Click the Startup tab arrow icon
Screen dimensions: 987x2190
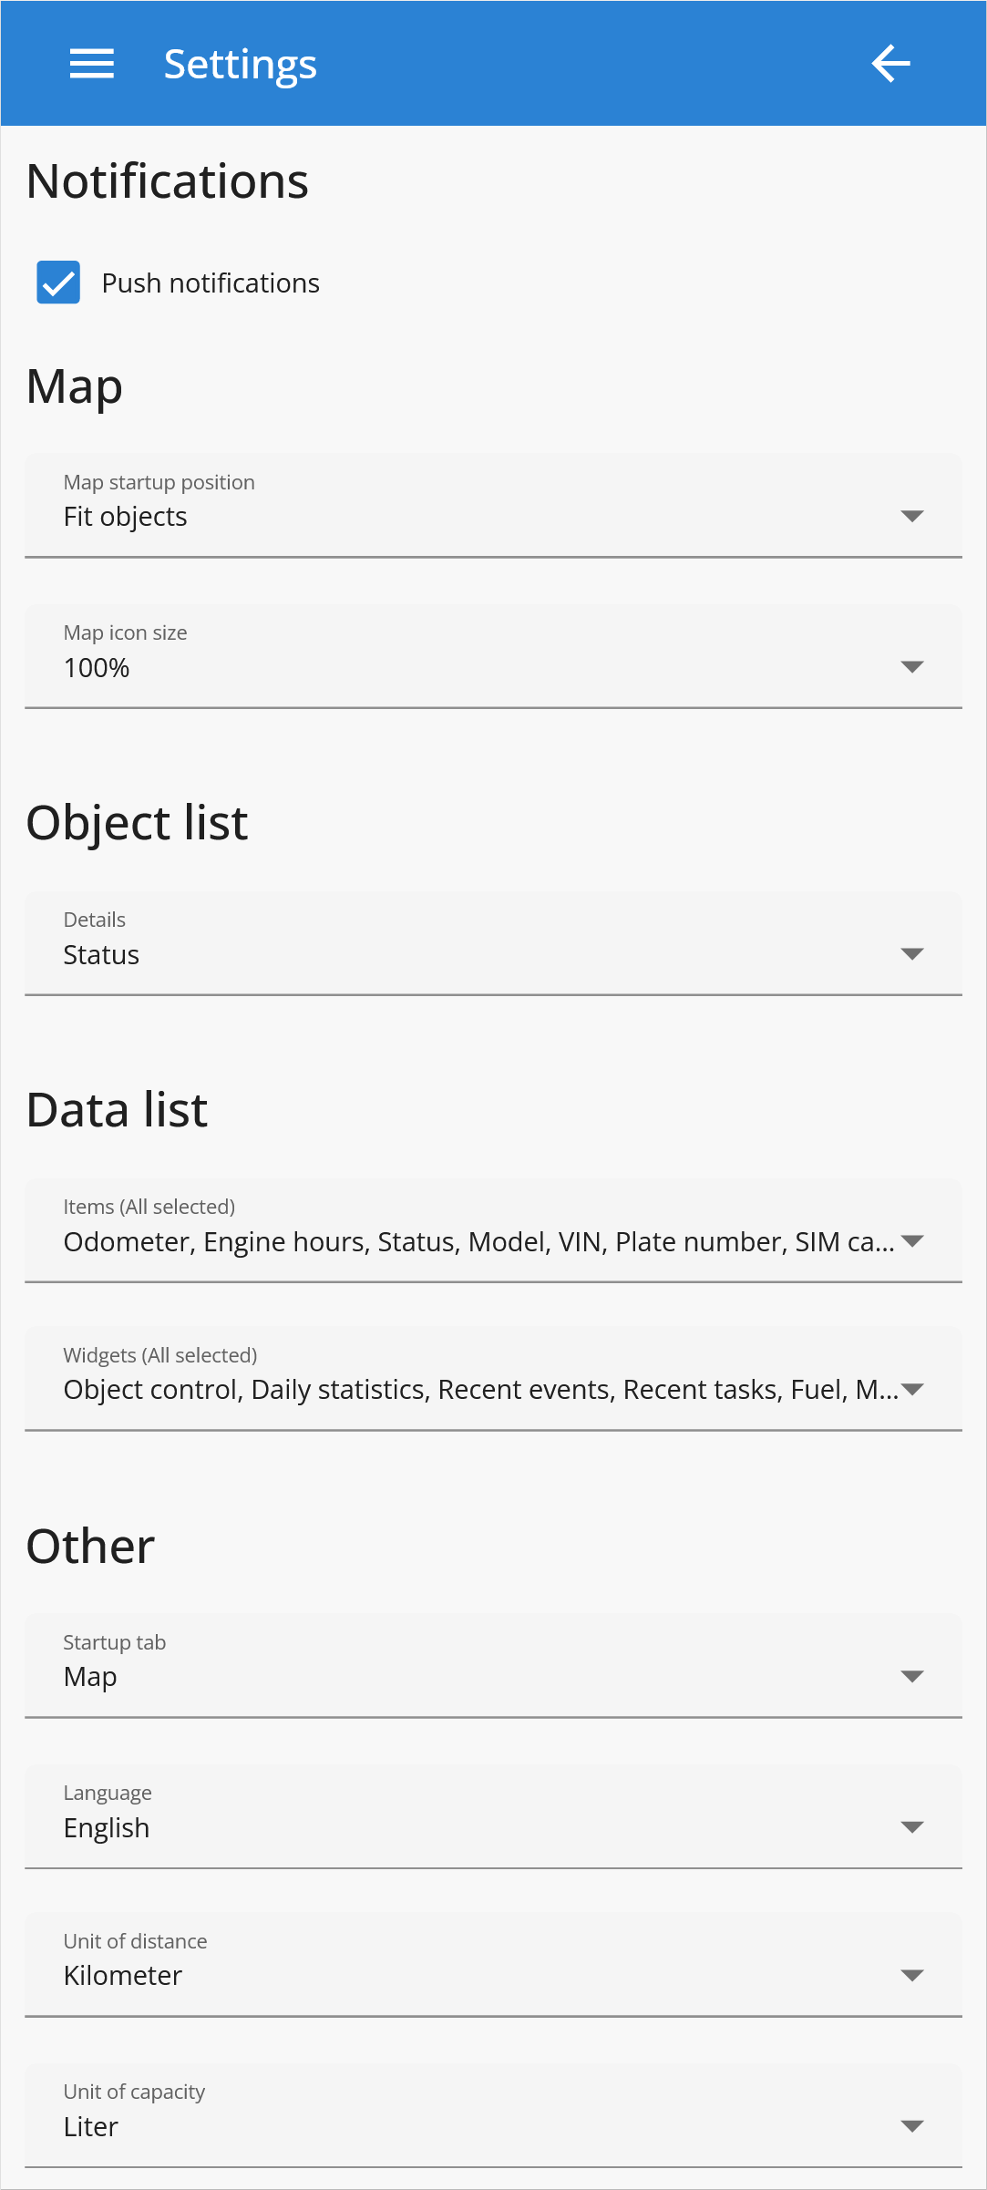pyautogui.click(x=911, y=1677)
